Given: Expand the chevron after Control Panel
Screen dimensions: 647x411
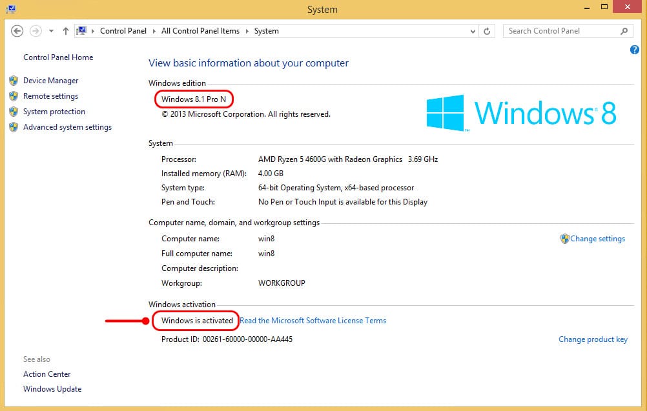Looking at the screenshot, I should pos(154,31).
